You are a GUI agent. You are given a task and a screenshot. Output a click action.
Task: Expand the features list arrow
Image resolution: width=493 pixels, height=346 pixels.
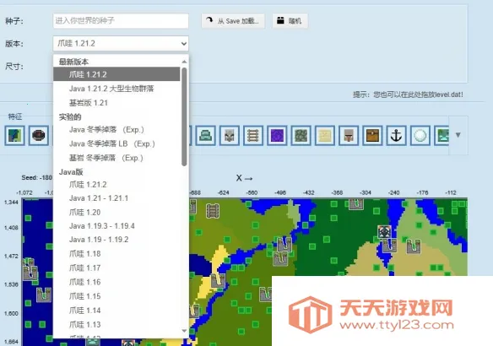click(x=458, y=135)
